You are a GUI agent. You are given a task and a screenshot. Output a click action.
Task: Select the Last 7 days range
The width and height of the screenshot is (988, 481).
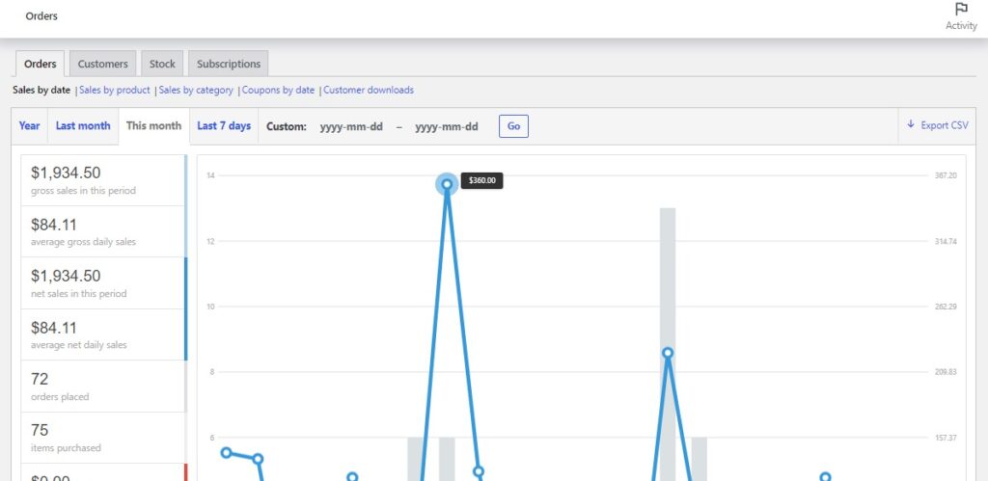coord(224,125)
